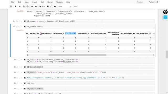This screenshot has height=94, width=168.
Task: Run the Loan_Status replace cell run icon
Action: [x=25, y=73]
